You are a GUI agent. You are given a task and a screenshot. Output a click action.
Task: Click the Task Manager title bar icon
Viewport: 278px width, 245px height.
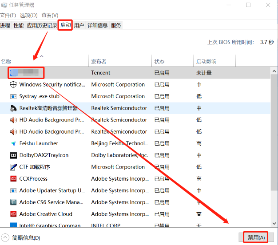click(x=4, y=5)
